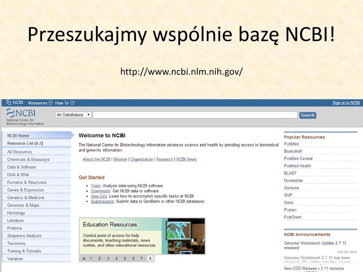Open Gene in Popular Resources
The height and width of the screenshot is (272, 363).
(289, 202)
